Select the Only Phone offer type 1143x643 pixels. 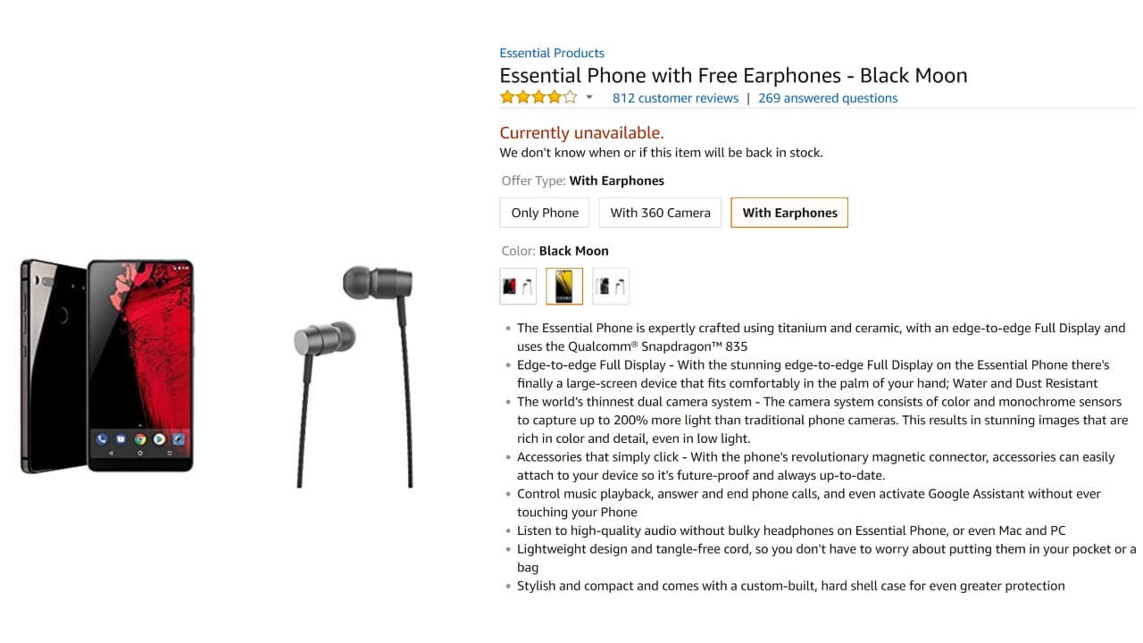[x=545, y=213]
